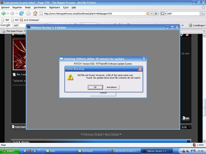Open the Bewerken menu
This screenshot has height=154, width=206.
pyautogui.click(x=17, y=7)
